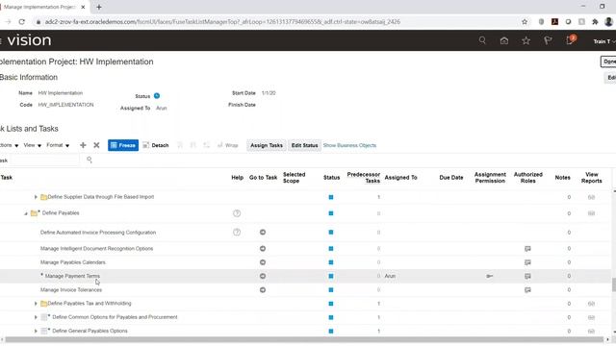The height and width of the screenshot is (346, 616).
Task: View reports for Define Payables Tax and Withholding
Action: [591, 304]
